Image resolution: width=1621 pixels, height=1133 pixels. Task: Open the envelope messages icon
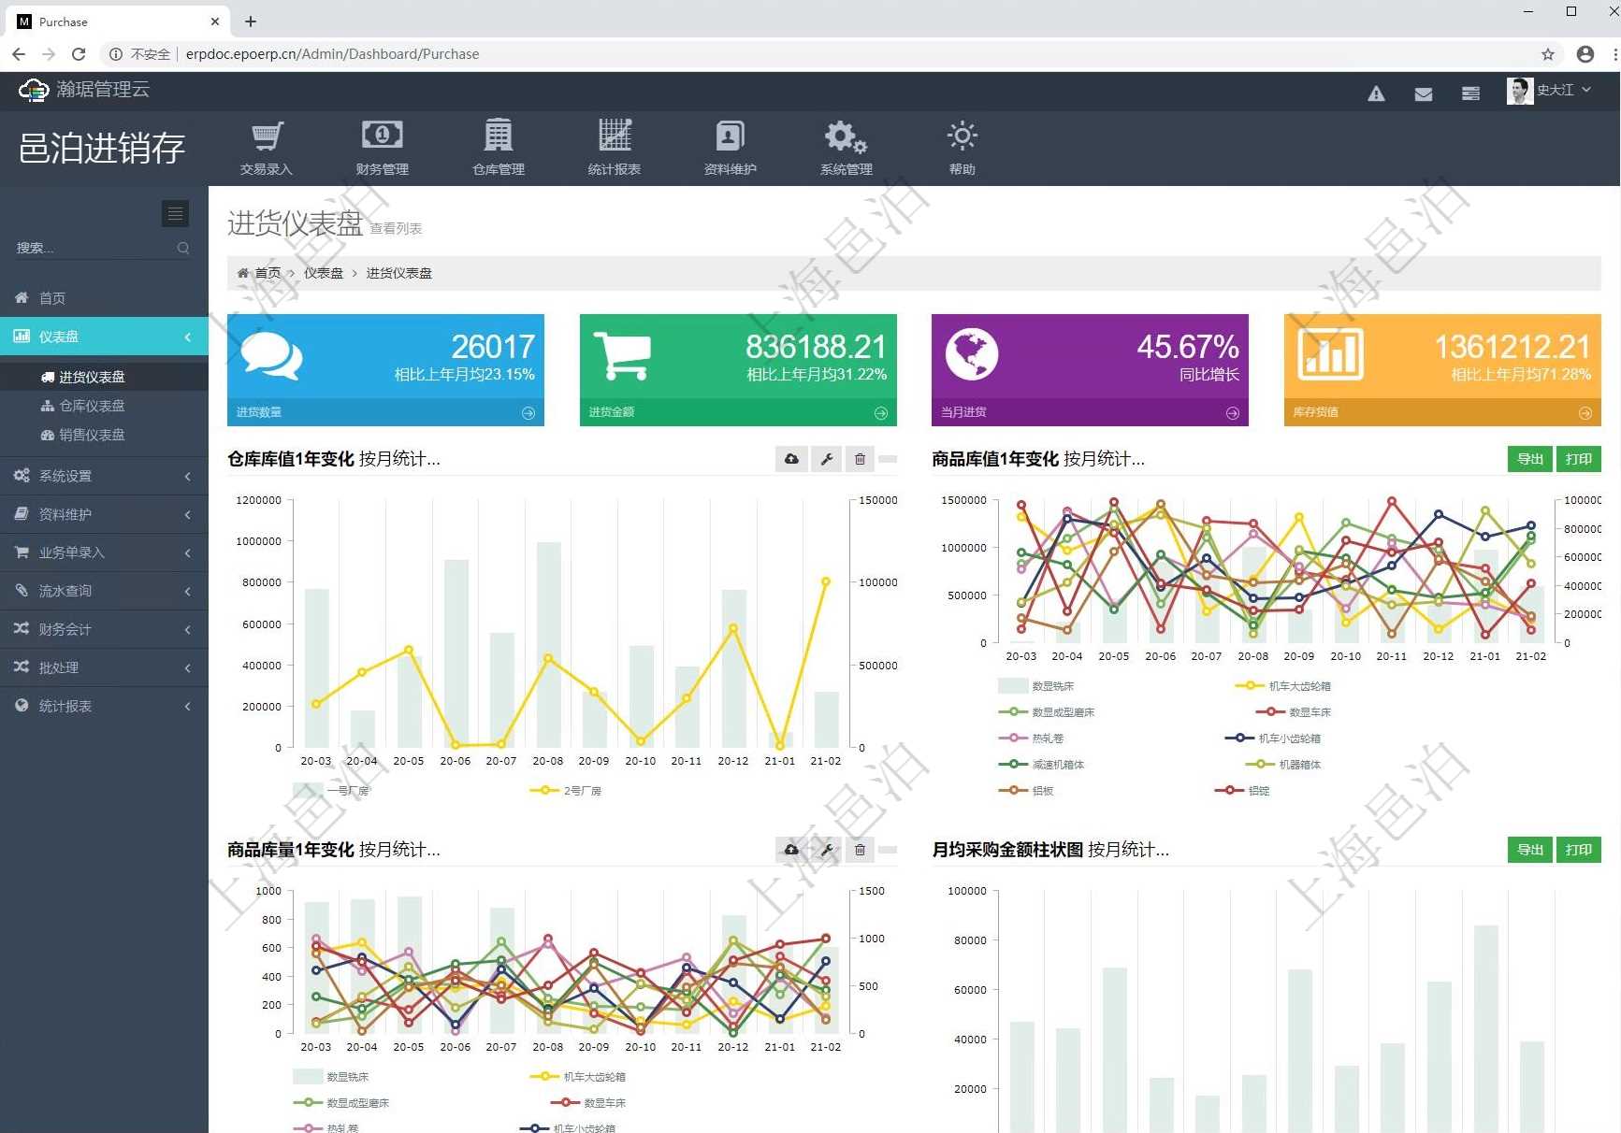click(1423, 93)
